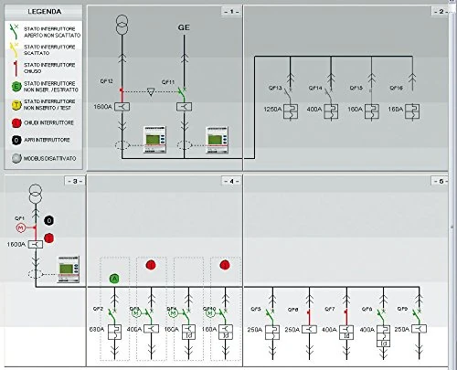Click the red close button above the QF10 breaker
The width and height of the screenshot is (457, 370).
[x=225, y=265]
